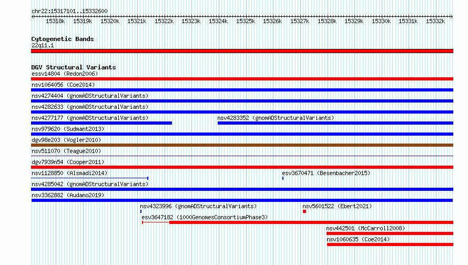This screenshot has width=468, height=265.
Task: Open nsv4282633 gnomAD variant label
Action: click(x=90, y=107)
